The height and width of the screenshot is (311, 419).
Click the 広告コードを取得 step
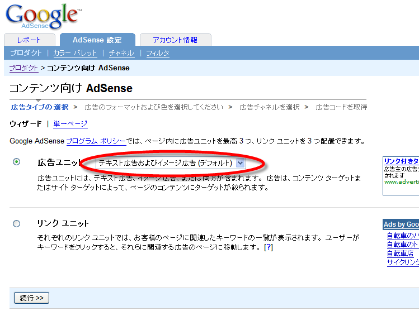[341, 107]
